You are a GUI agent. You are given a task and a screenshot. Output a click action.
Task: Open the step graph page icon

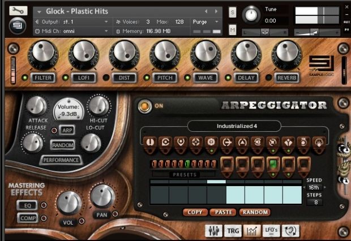(x=252, y=231)
